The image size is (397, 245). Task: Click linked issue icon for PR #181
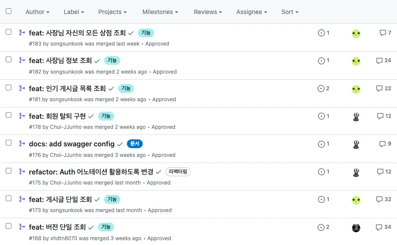pos(321,89)
